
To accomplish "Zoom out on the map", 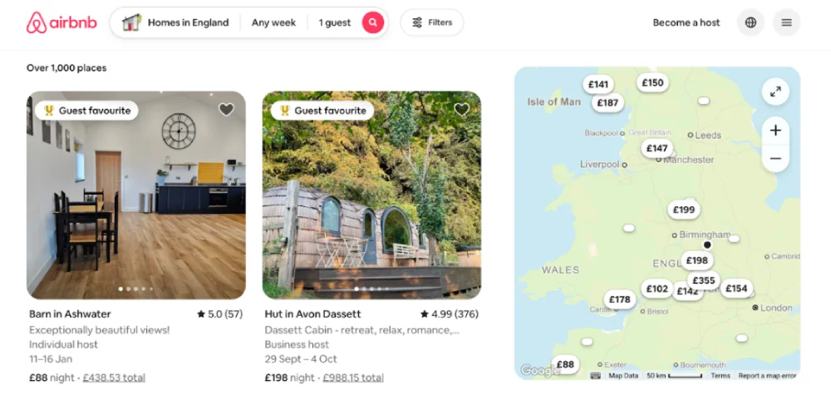I will [775, 159].
